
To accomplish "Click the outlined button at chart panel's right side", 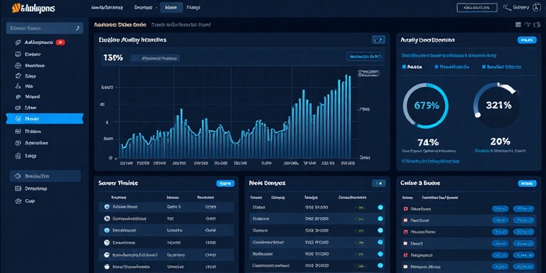I will point(365,56).
